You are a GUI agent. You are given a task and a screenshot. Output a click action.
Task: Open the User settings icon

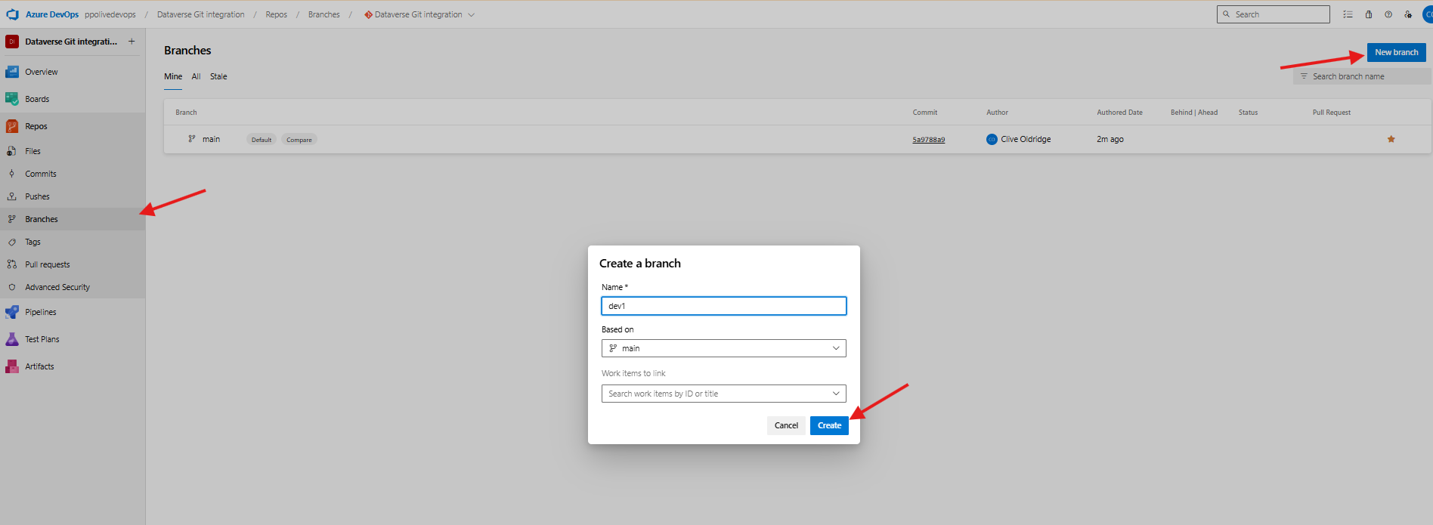click(1408, 14)
